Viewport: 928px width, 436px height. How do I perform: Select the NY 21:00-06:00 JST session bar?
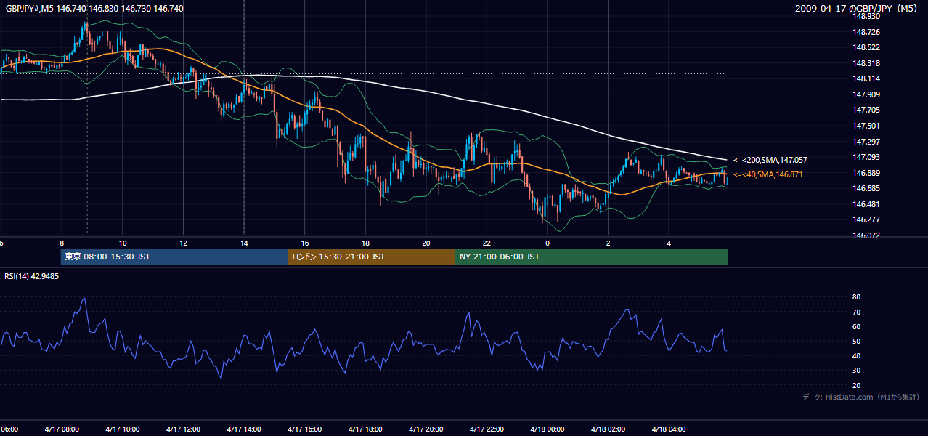(592, 257)
